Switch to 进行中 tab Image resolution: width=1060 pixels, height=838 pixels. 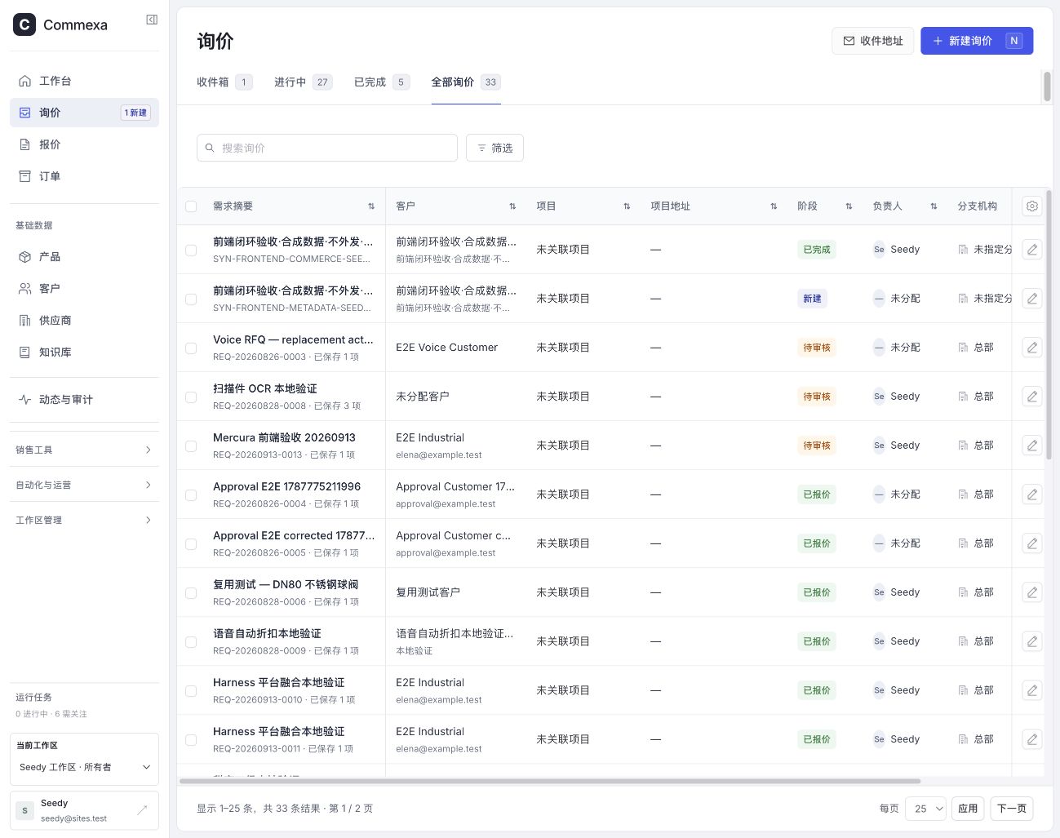click(x=303, y=82)
